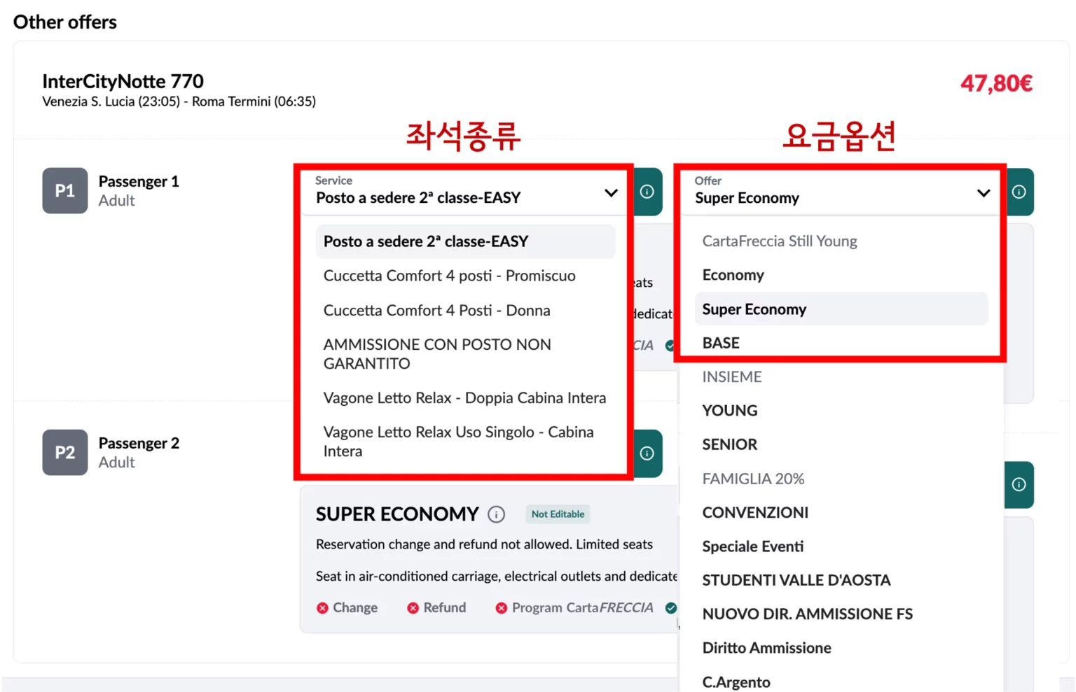This screenshot has width=1076, height=692.
Task: Click the info icon beside the Offer dropdown
Action: 1019,191
